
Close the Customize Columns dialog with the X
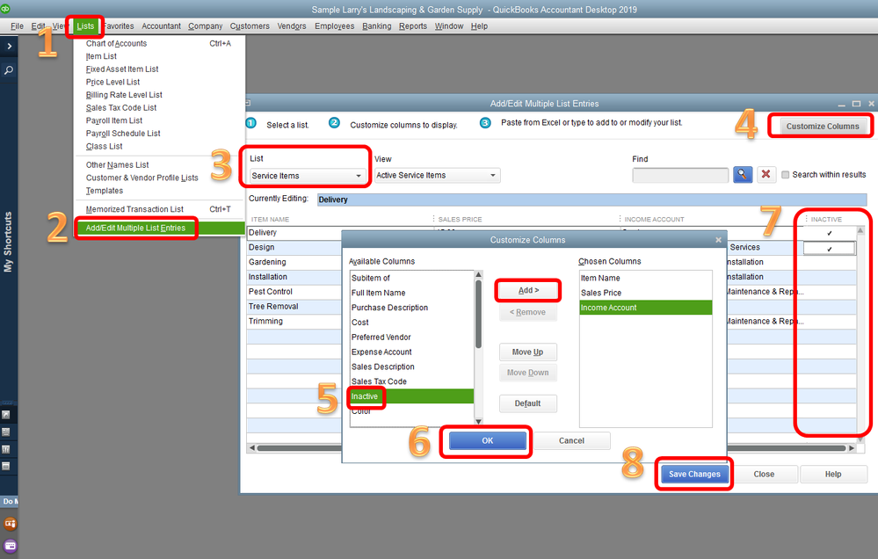718,240
